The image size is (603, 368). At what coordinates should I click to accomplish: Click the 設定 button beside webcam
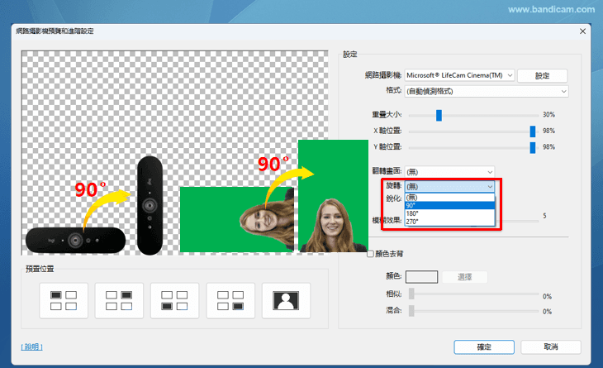542,75
